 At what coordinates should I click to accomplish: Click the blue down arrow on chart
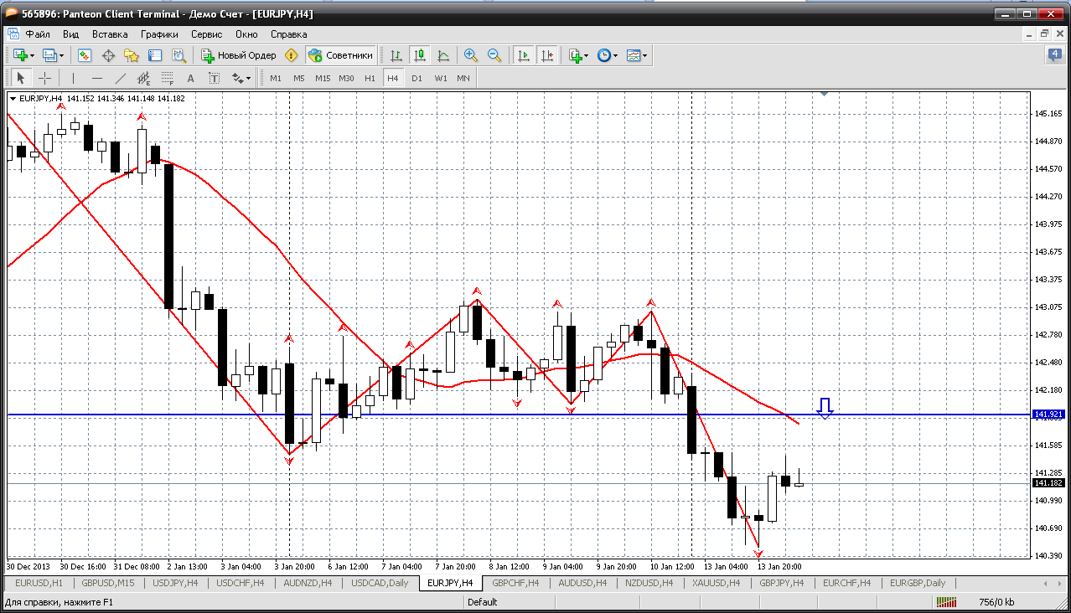pyautogui.click(x=825, y=408)
